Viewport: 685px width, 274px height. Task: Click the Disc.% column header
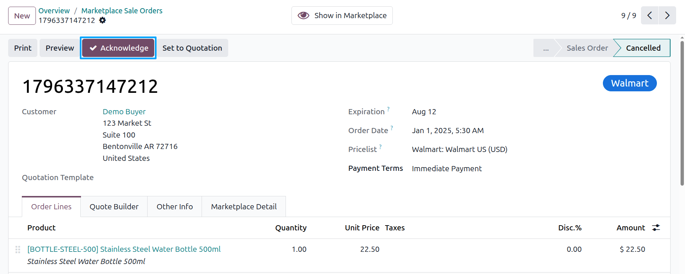point(570,228)
